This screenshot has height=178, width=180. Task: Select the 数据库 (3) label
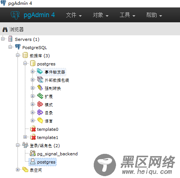pyautogui.click(x=40, y=56)
